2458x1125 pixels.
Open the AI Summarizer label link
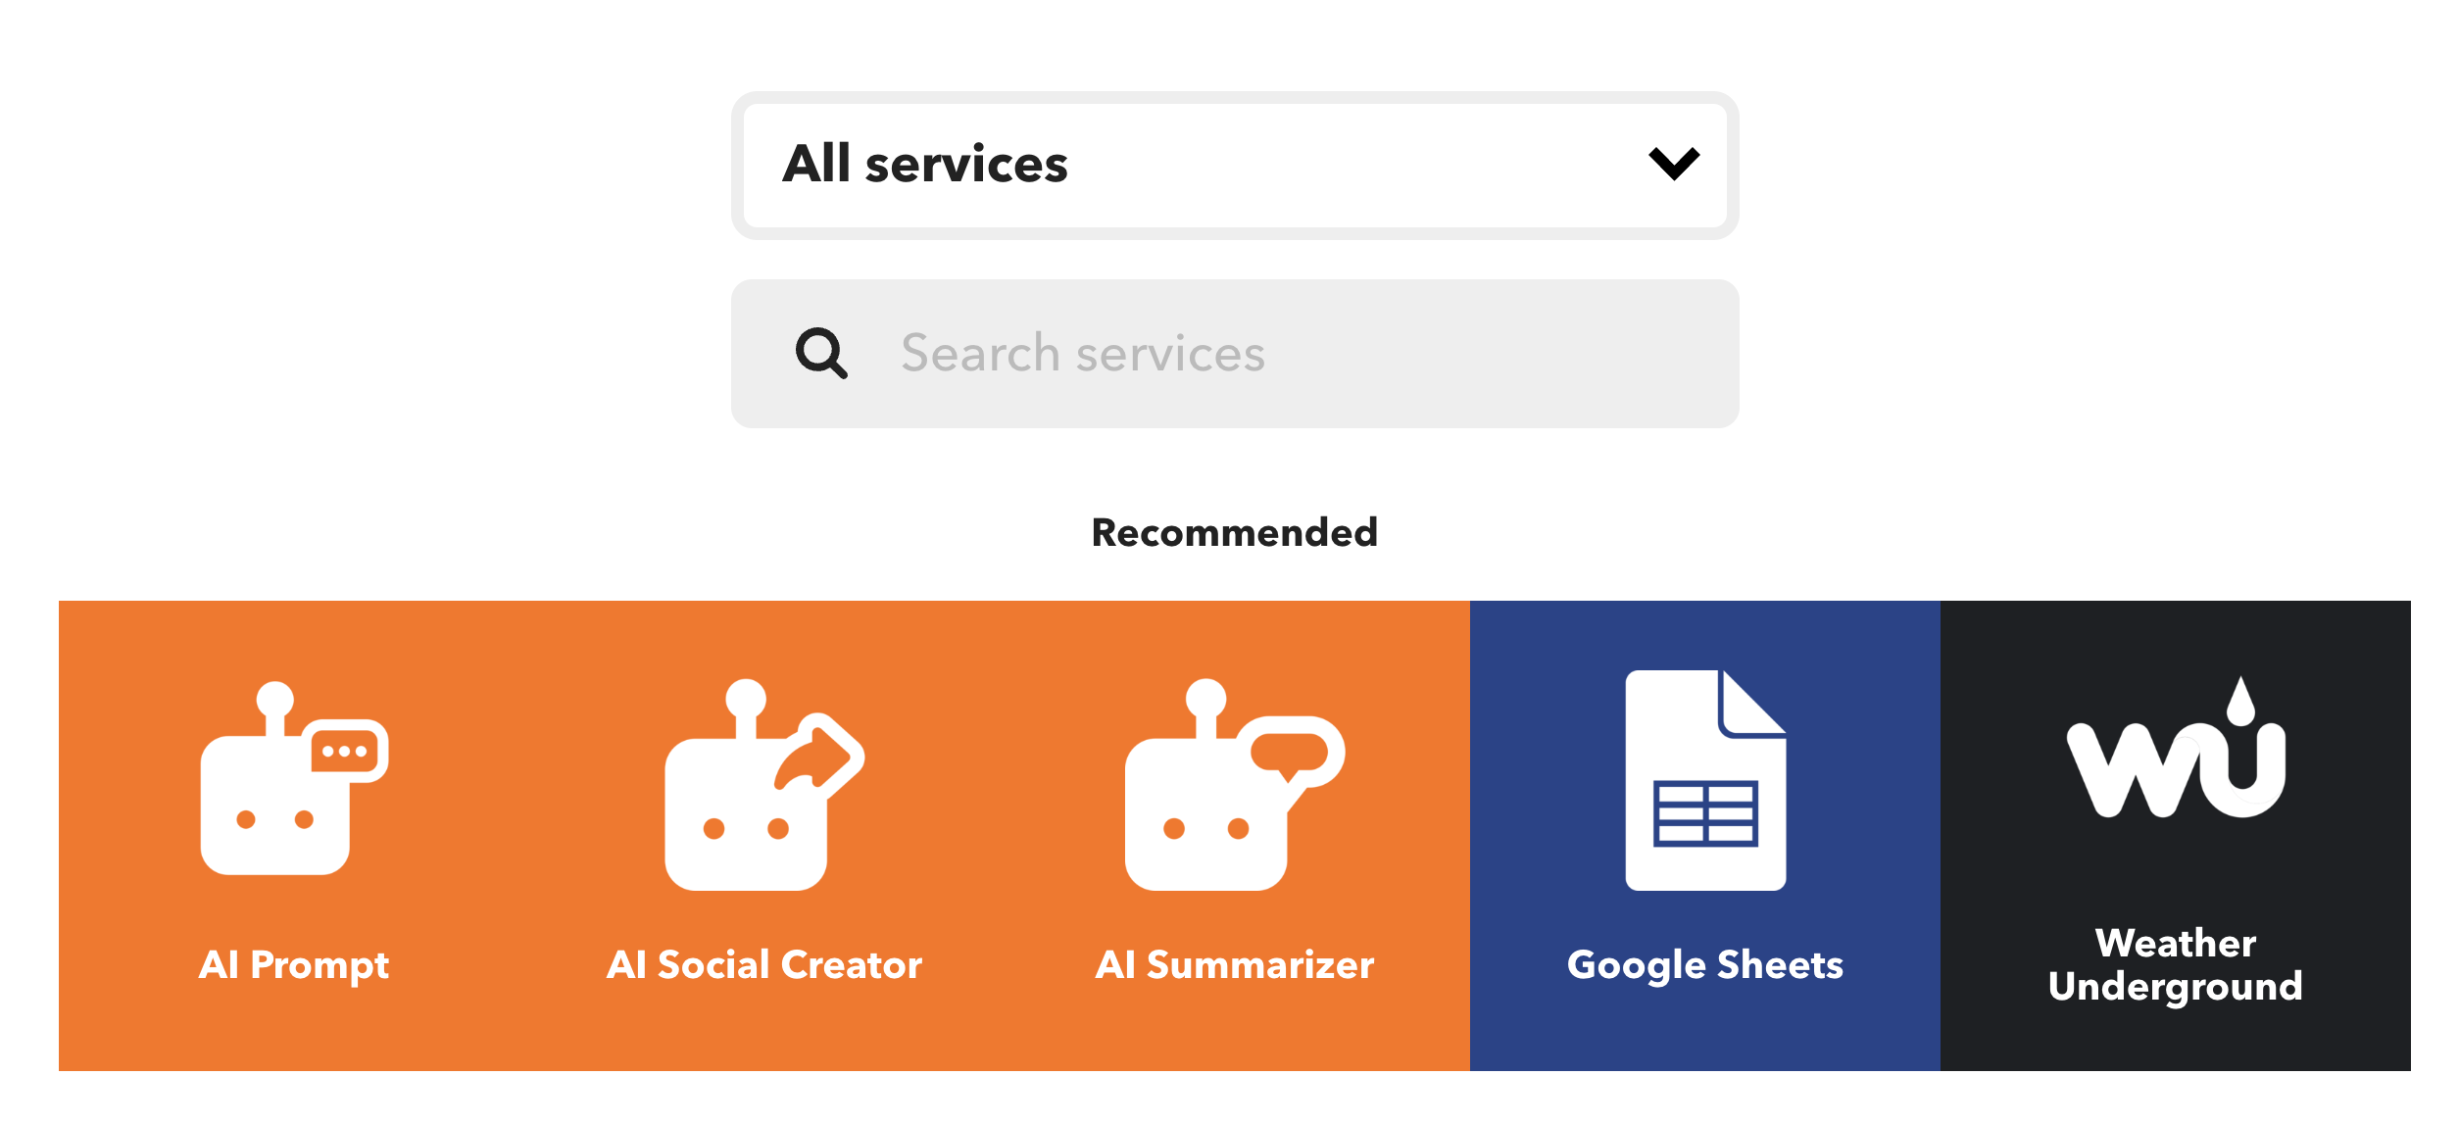(1235, 965)
